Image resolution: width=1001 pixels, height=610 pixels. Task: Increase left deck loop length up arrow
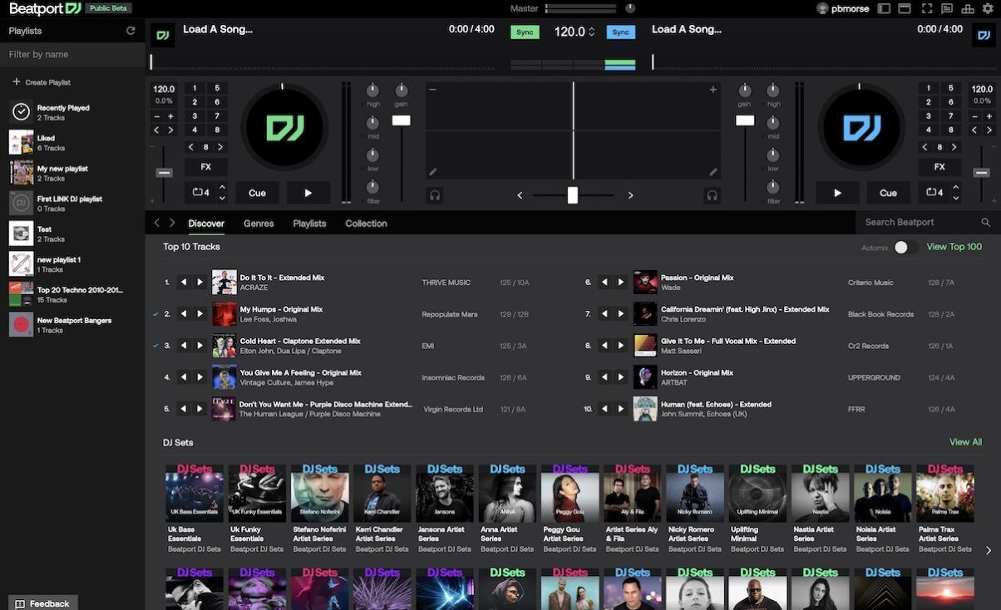point(222,188)
